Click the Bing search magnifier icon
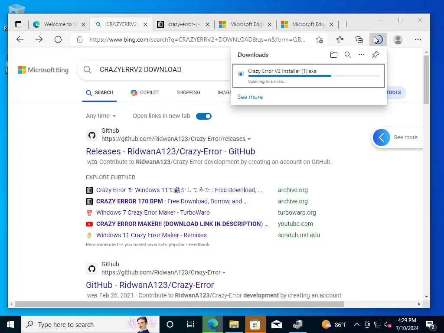Image resolution: width=444 pixels, height=333 pixels. tap(88, 70)
